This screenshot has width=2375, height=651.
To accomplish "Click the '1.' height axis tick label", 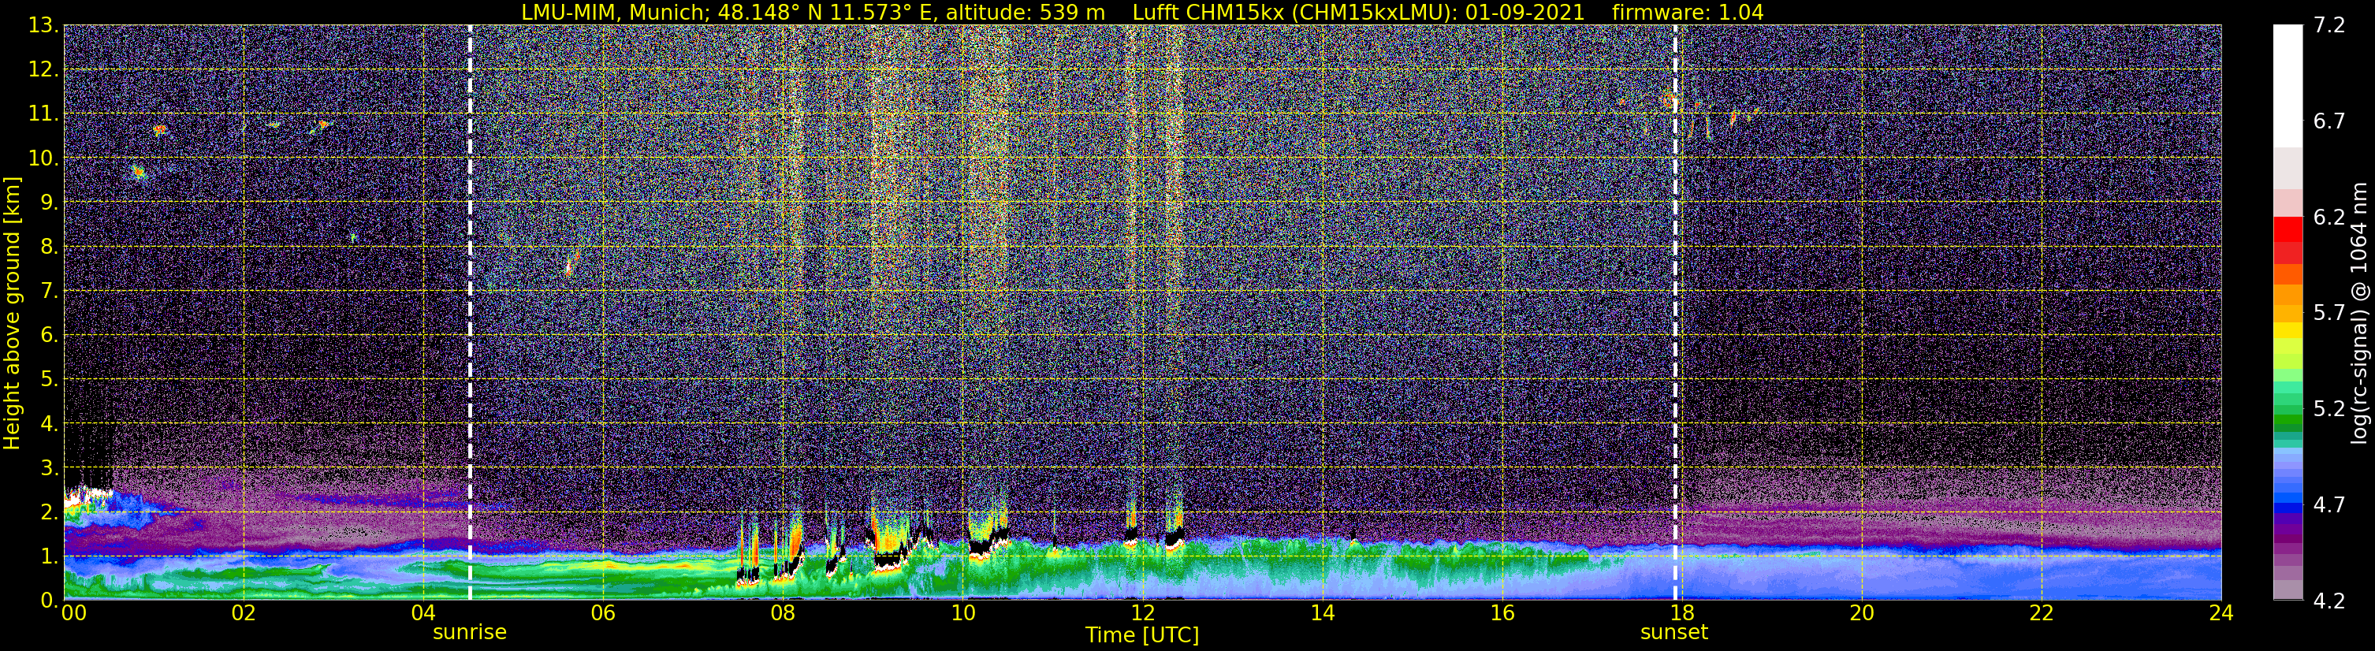I will 49,556.
